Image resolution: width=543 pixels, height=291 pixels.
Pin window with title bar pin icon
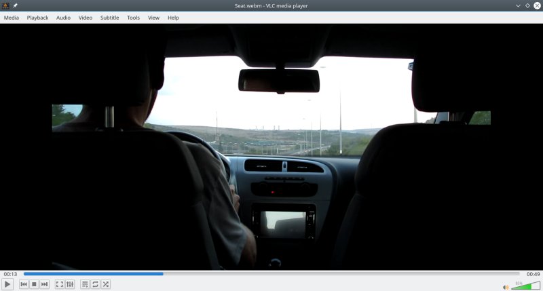tap(15, 5)
